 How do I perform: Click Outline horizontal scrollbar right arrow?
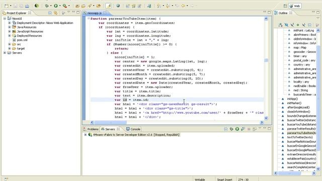314,173
